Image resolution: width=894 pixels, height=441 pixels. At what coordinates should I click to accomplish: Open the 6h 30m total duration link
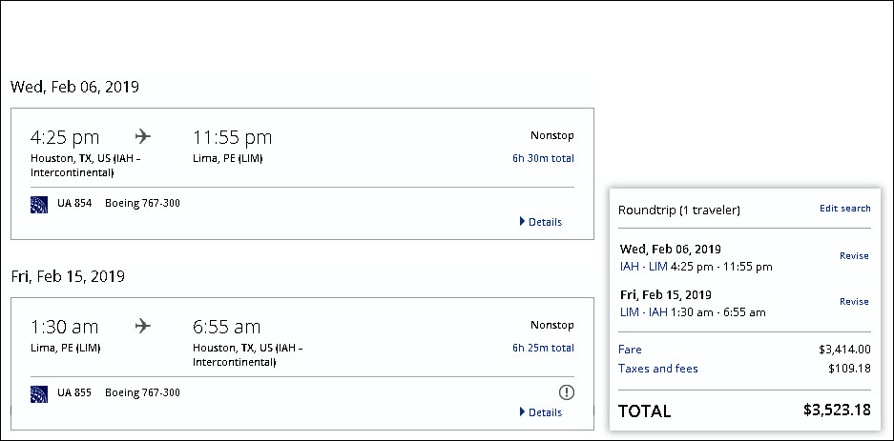[x=543, y=158]
